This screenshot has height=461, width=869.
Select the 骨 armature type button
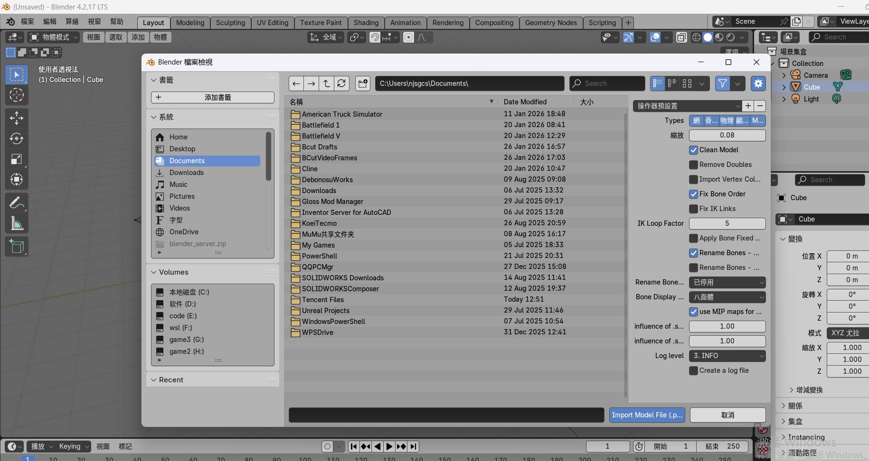pos(711,121)
